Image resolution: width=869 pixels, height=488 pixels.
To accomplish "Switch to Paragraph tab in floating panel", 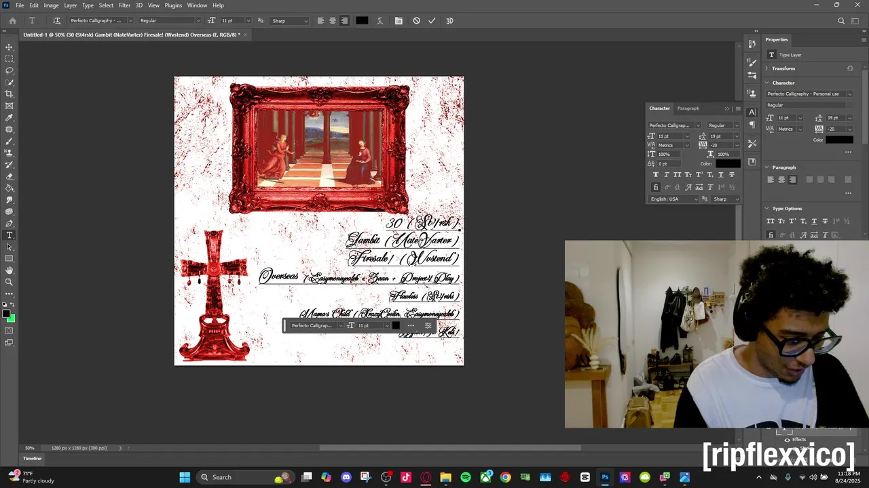I will point(688,108).
